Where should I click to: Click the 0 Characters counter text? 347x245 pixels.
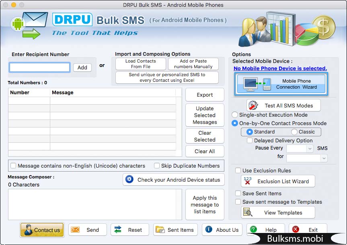(x=24, y=184)
